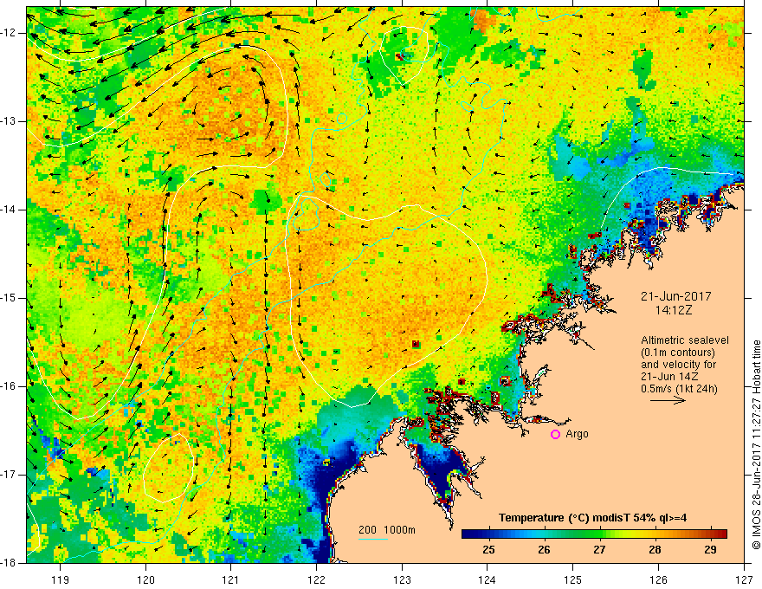The height and width of the screenshot is (589, 762).
Task: Click '0.5m/s (1kt 24h)' scale text
Action: [679, 389]
